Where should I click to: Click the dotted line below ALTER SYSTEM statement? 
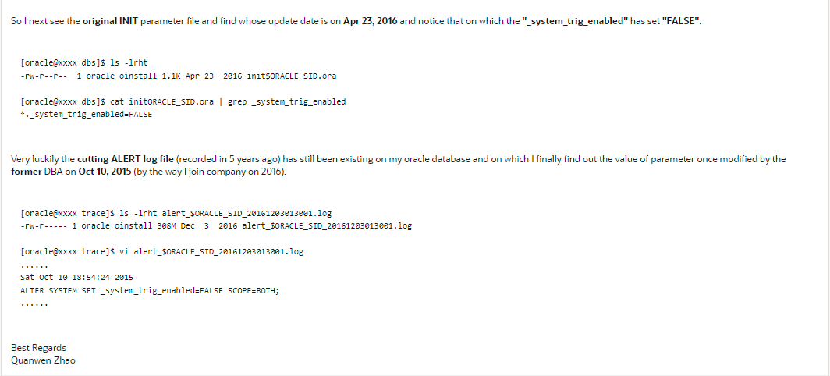click(34, 303)
